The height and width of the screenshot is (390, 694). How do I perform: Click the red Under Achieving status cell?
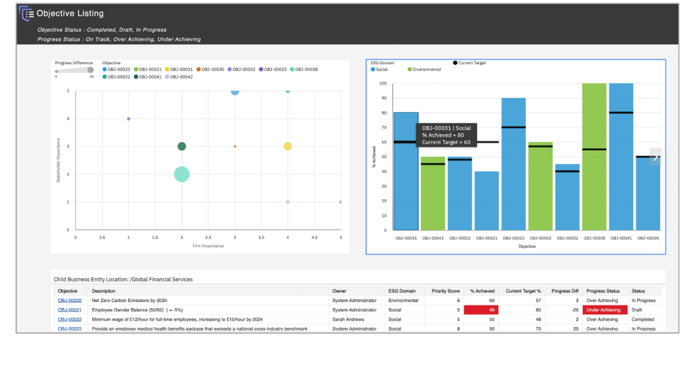click(x=603, y=309)
